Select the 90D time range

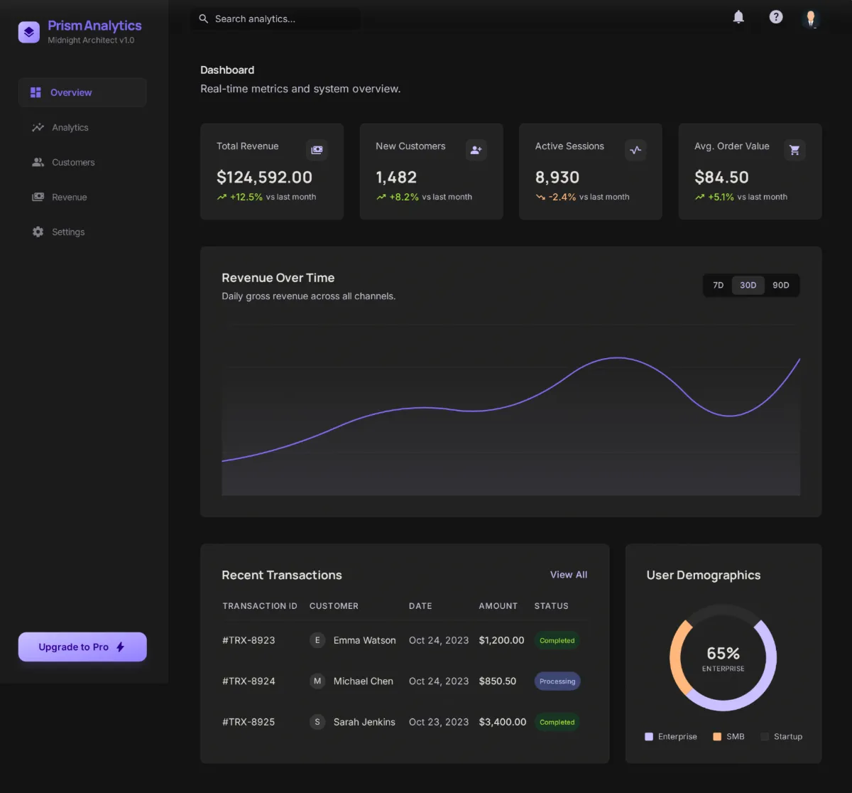781,285
